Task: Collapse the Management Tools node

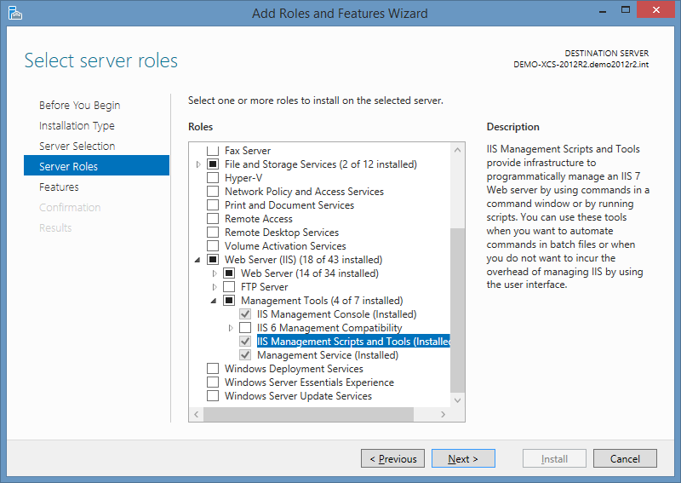Action: coord(214,301)
